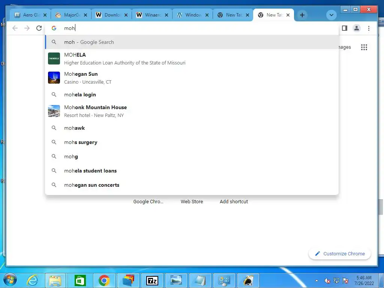Click the Mohonk Mountain House thumbnail
The image size is (384, 288).
click(x=54, y=111)
